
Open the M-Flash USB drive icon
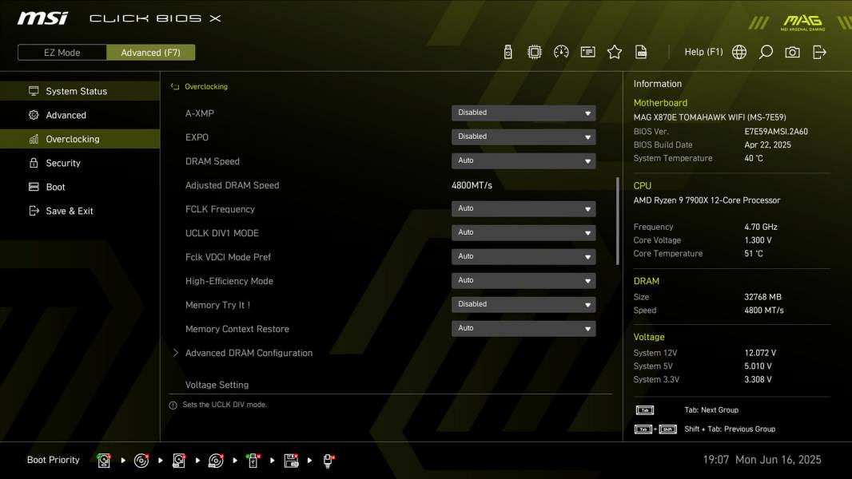(508, 52)
